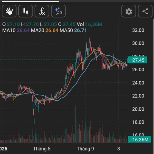Click the 27.45 current price label

[x=138, y=60]
